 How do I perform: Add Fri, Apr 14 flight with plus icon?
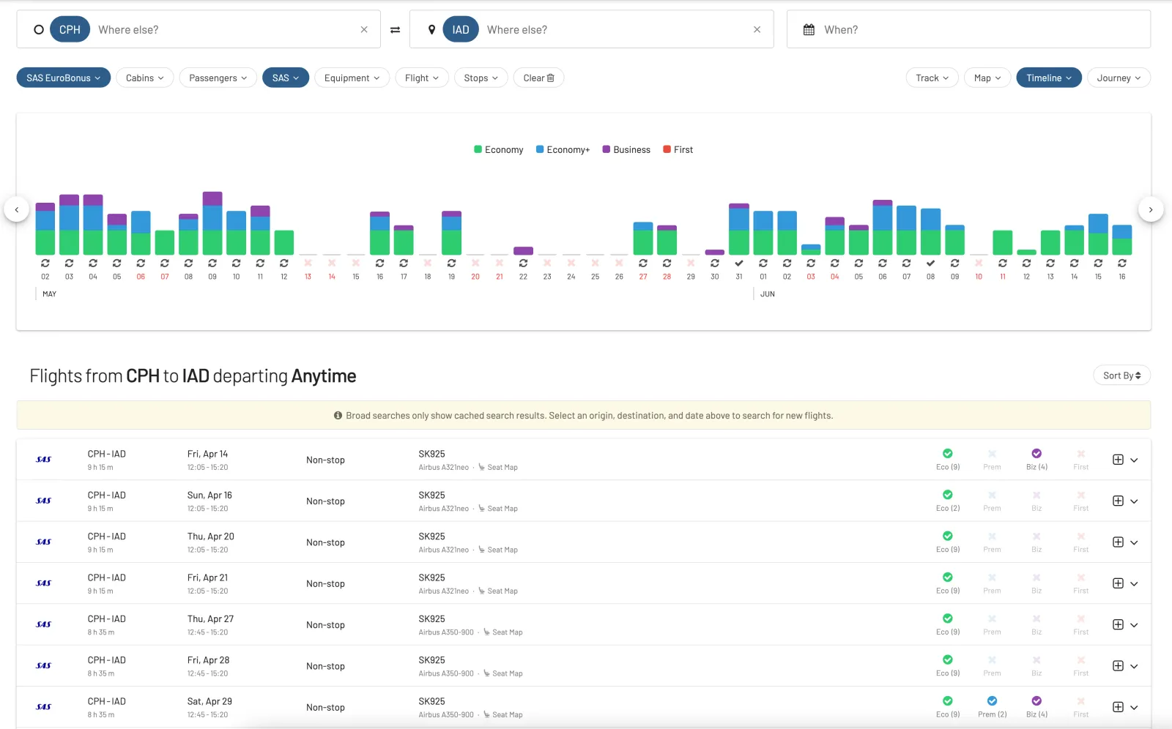1118,460
